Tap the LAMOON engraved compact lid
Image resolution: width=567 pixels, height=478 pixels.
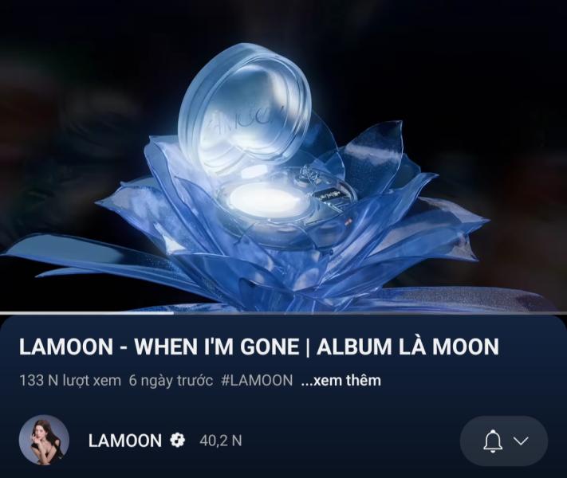(245, 109)
